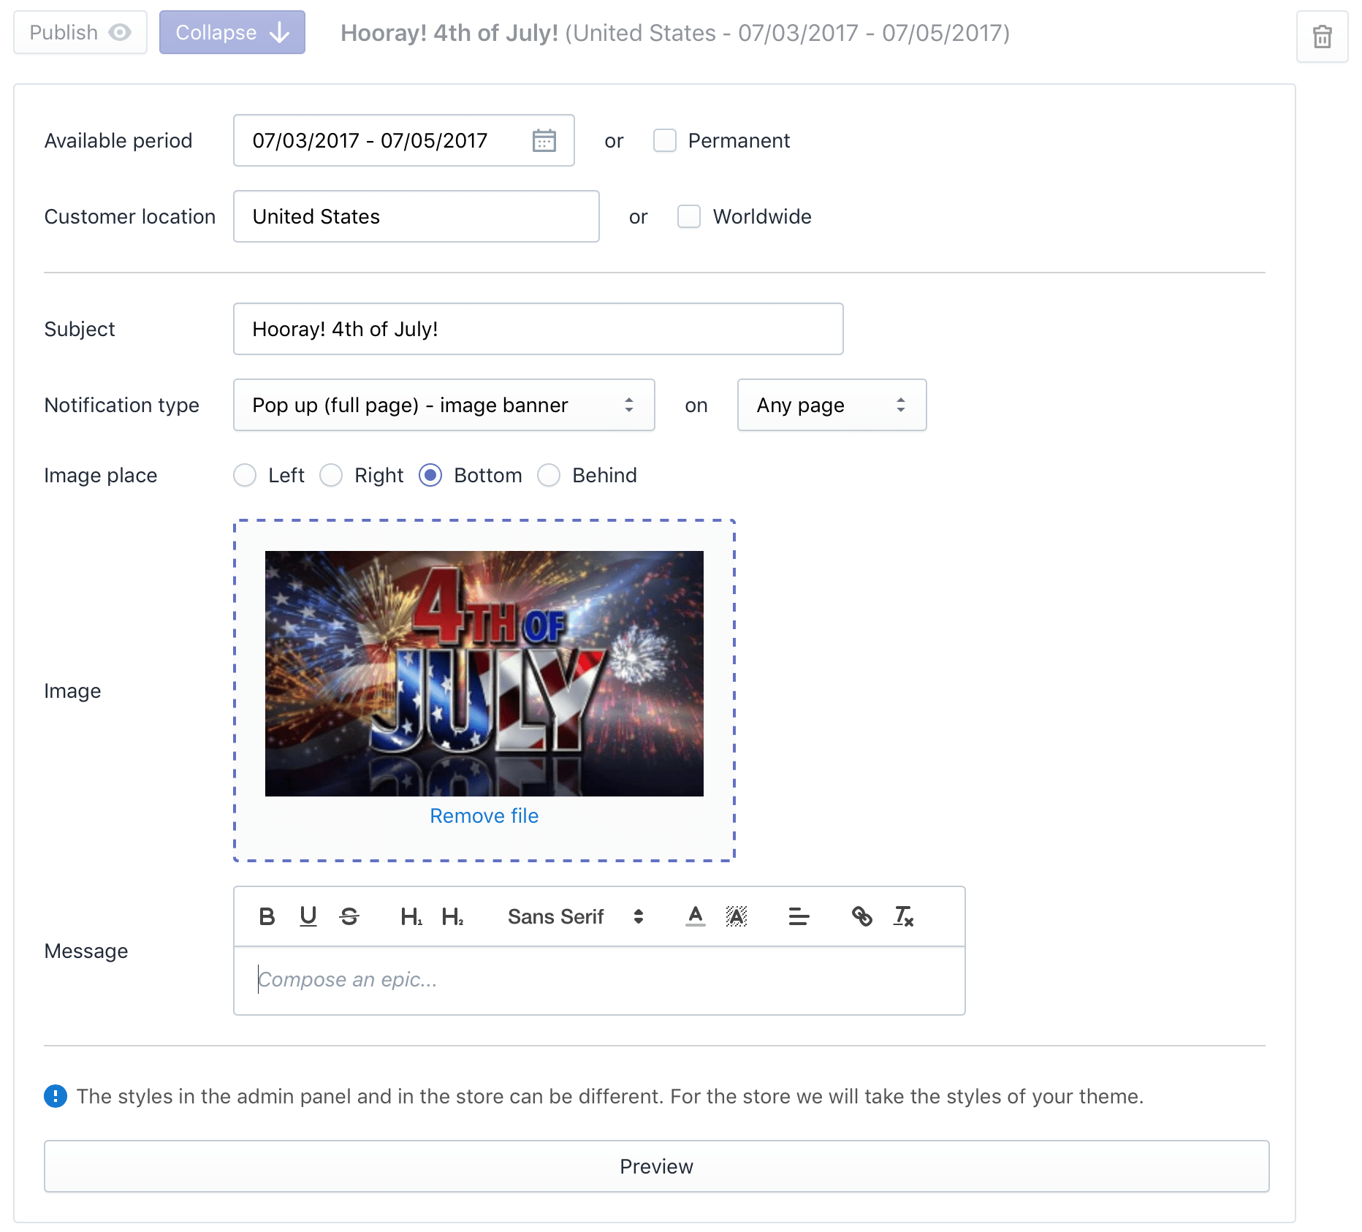Apply strikethrough formatting to message
Screen dimensions: 1362x1232
coord(349,916)
